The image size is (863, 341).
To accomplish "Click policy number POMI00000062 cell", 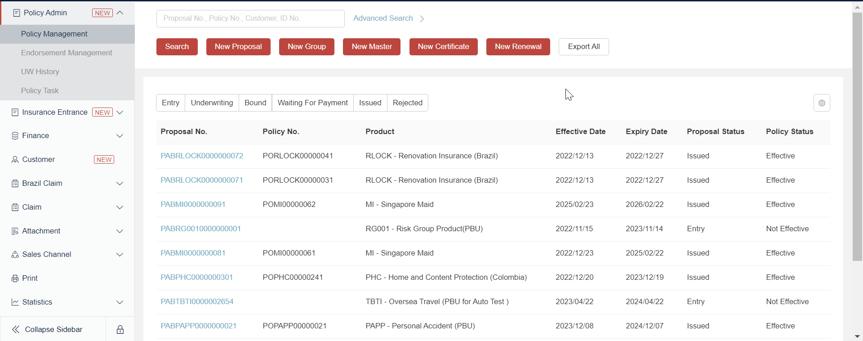I will tap(289, 204).
